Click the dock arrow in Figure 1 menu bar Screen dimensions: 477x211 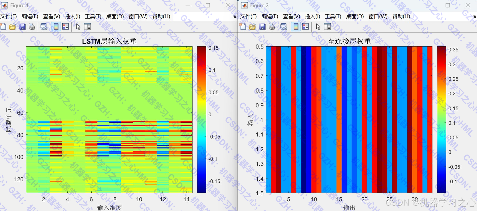(235, 17)
